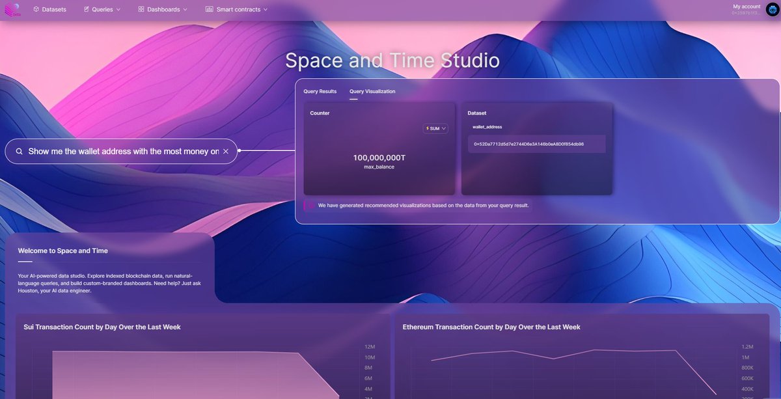The width and height of the screenshot is (781, 399).
Task: Focus the natural-language search input field
Action: [x=121, y=151]
